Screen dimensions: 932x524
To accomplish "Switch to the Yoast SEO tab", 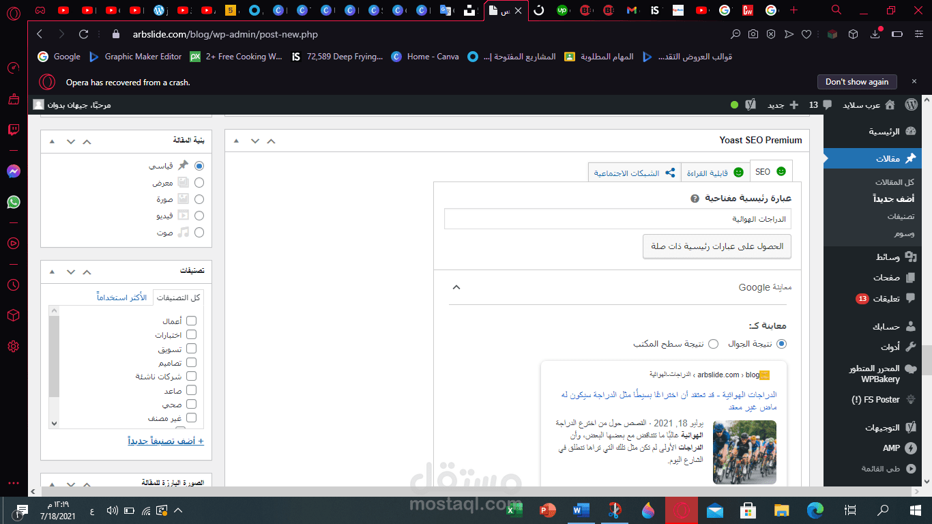I will 771,172.
